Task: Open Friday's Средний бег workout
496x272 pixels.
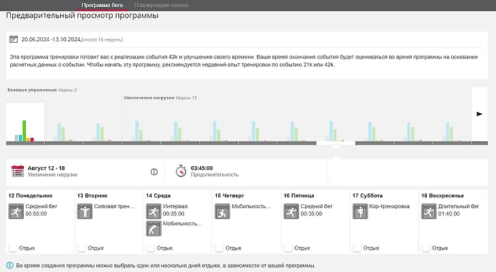Action: [317, 206]
